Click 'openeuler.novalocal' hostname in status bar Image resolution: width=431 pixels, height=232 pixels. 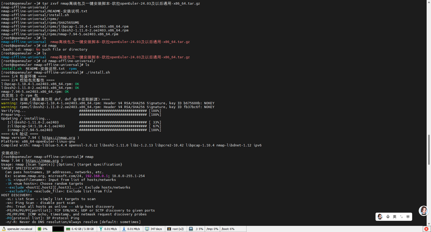click(20, 229)
